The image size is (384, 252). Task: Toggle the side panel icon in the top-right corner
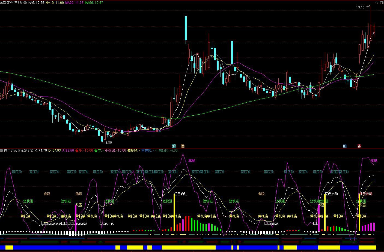point(382,3)
